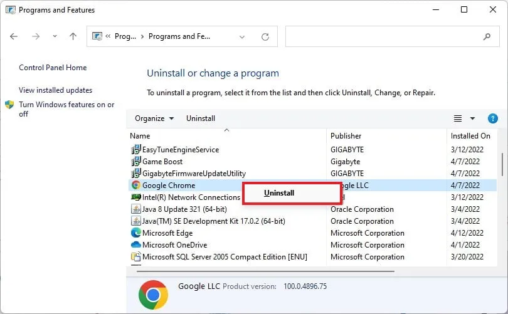Select the GigabyteFirmwareUpdateUtility icon

[135, 173]
